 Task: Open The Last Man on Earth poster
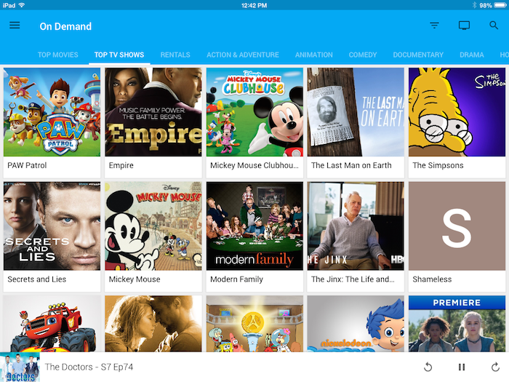coord(356,112)
